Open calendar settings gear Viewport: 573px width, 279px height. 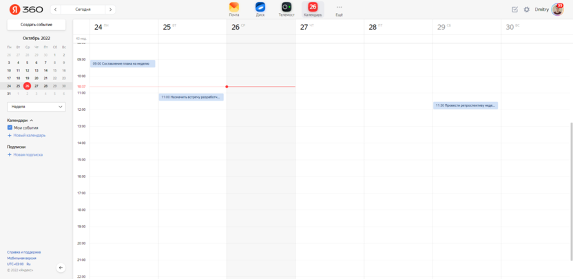[527, 10]
